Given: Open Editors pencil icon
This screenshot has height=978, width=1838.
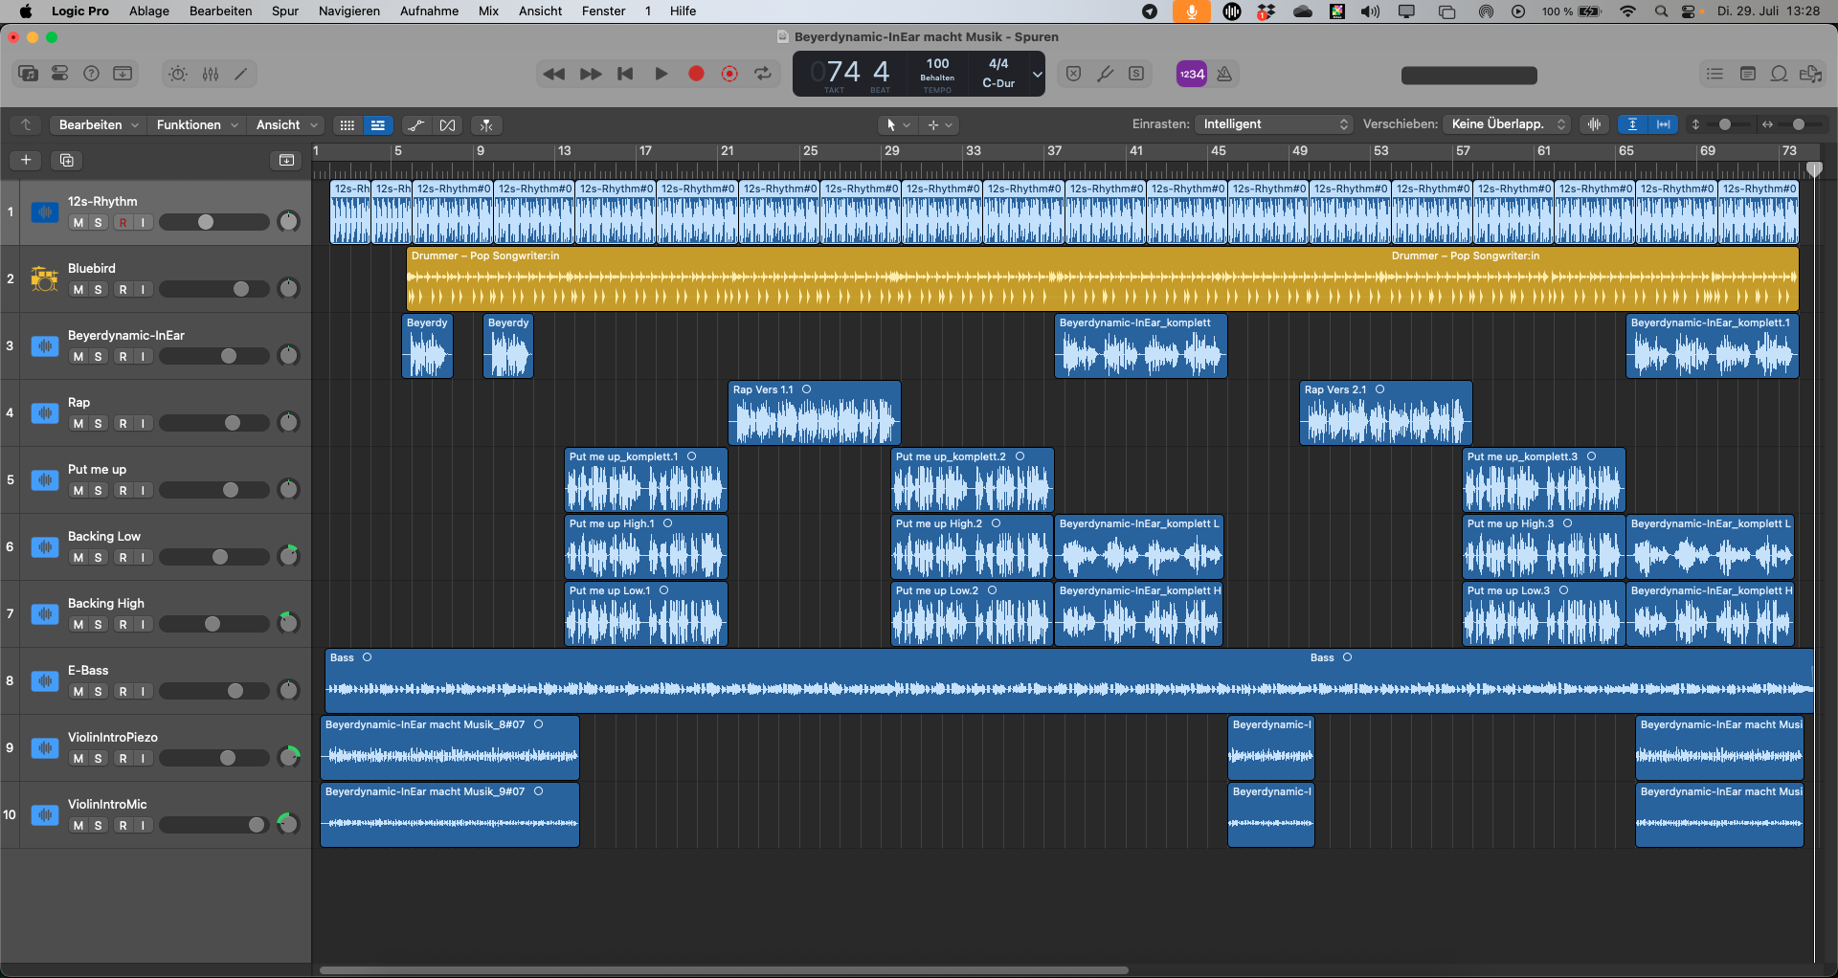Looking at the screenshot, I should click(x=241, y=74).
